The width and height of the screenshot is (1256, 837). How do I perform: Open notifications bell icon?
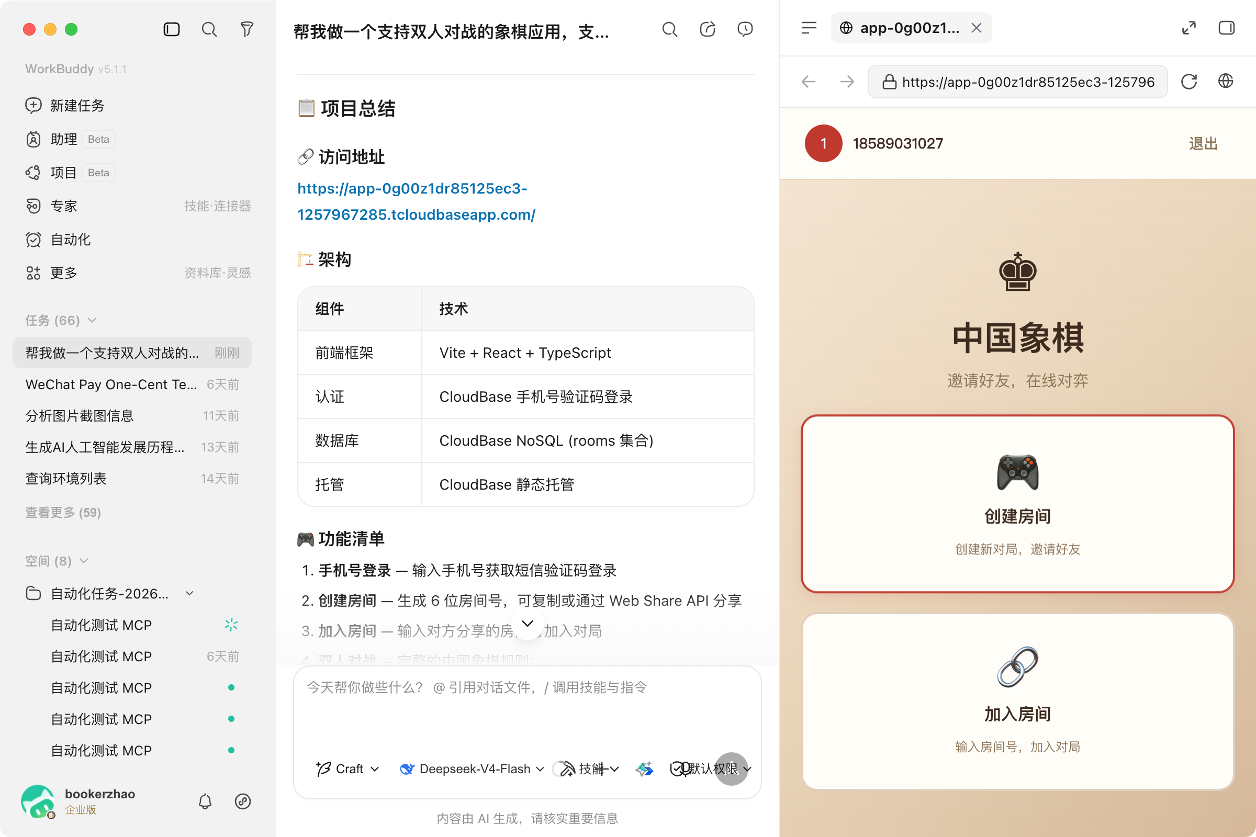tap(205, 801)
